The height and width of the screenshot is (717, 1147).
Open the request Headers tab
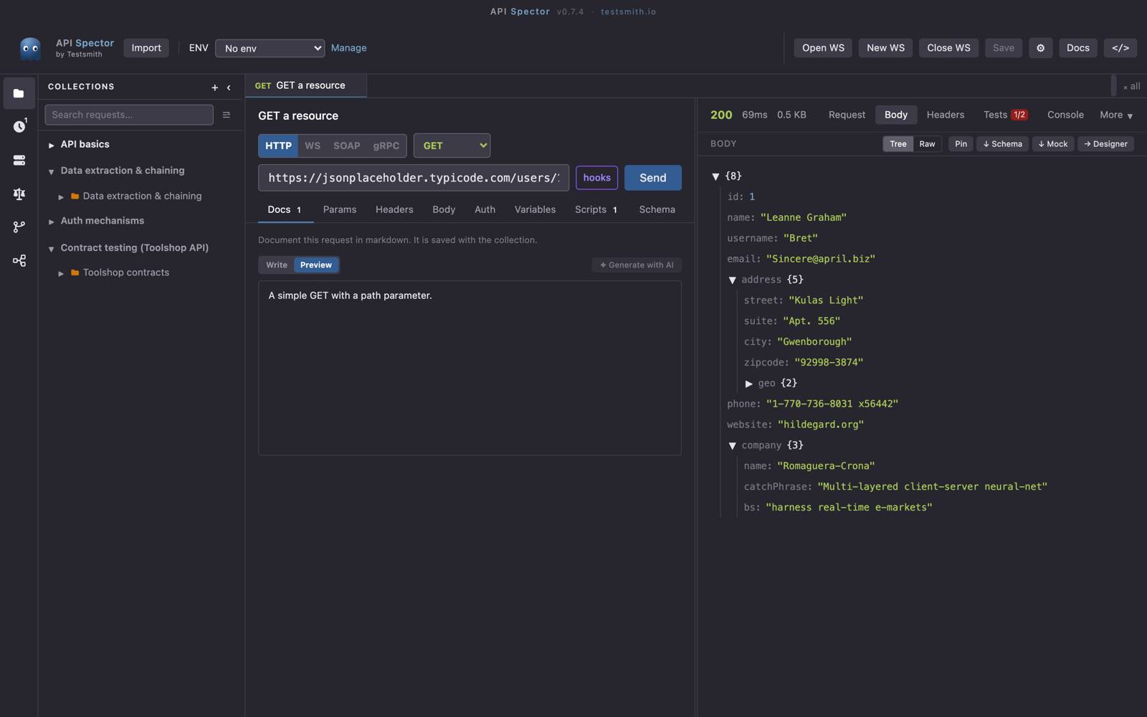coord(394,209)
